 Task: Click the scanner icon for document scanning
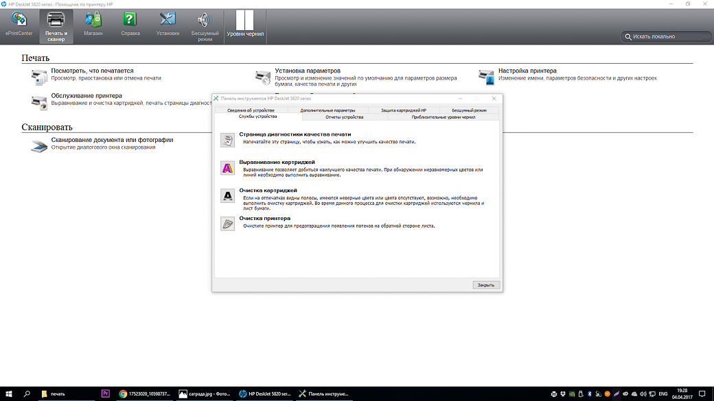[38, 146]
